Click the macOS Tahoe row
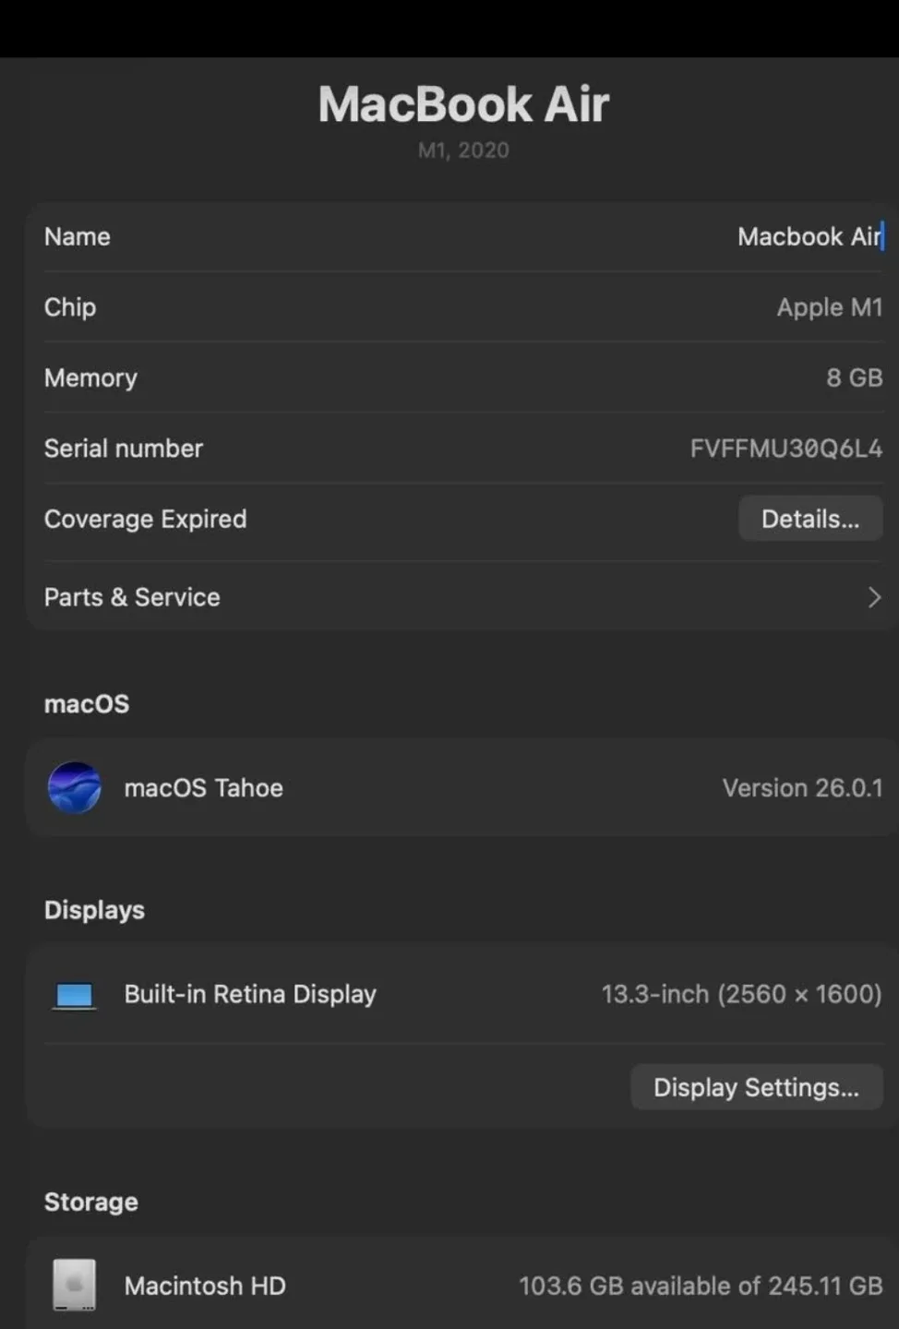 tap(461, 787)
